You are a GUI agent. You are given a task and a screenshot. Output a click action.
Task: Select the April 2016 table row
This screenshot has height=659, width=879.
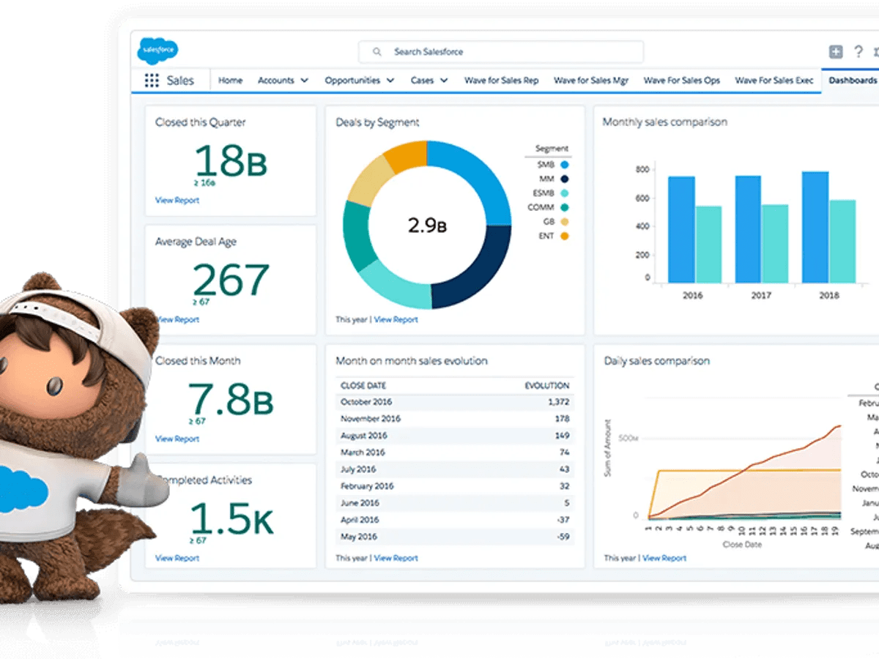coord(455,520)
